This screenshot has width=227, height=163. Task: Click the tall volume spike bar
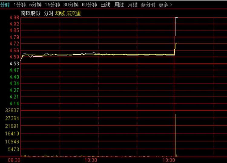tap(176, 135)
